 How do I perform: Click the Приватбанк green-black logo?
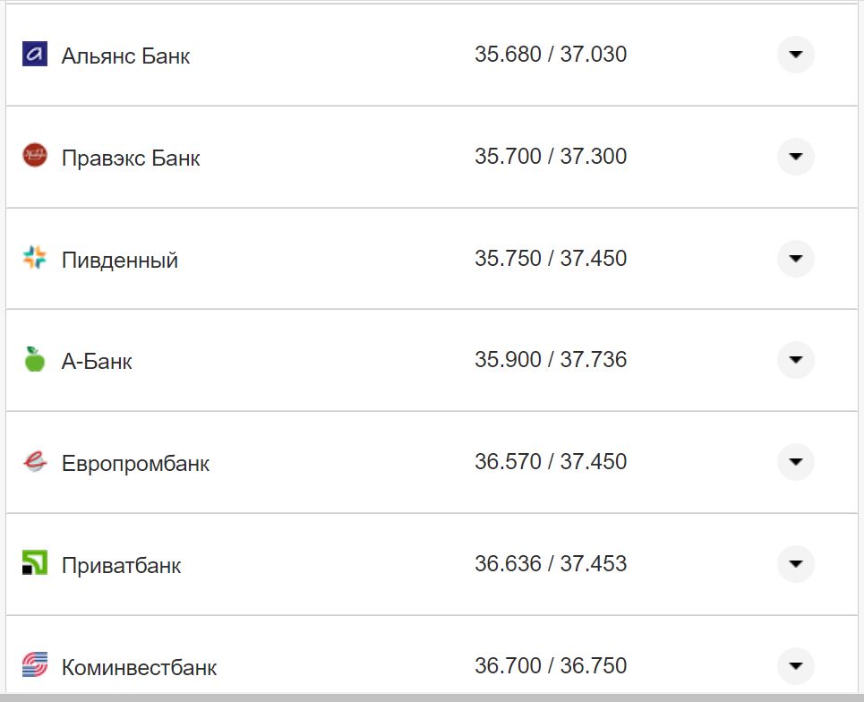point(34,564)
